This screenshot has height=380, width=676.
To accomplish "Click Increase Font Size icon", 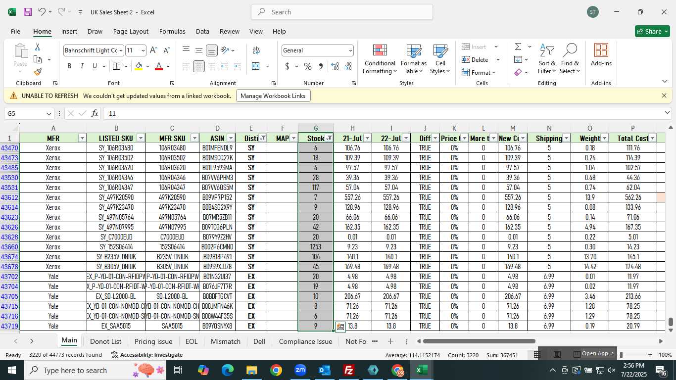I will pos(153,50).
